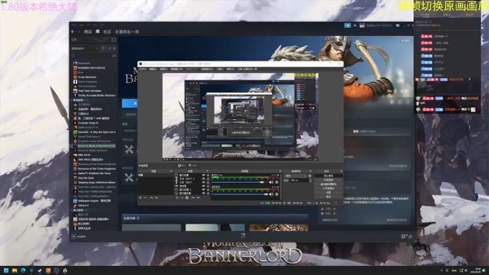Click OBS 停止推流 button
Screen dimensions: 489x275
(328, 176)
